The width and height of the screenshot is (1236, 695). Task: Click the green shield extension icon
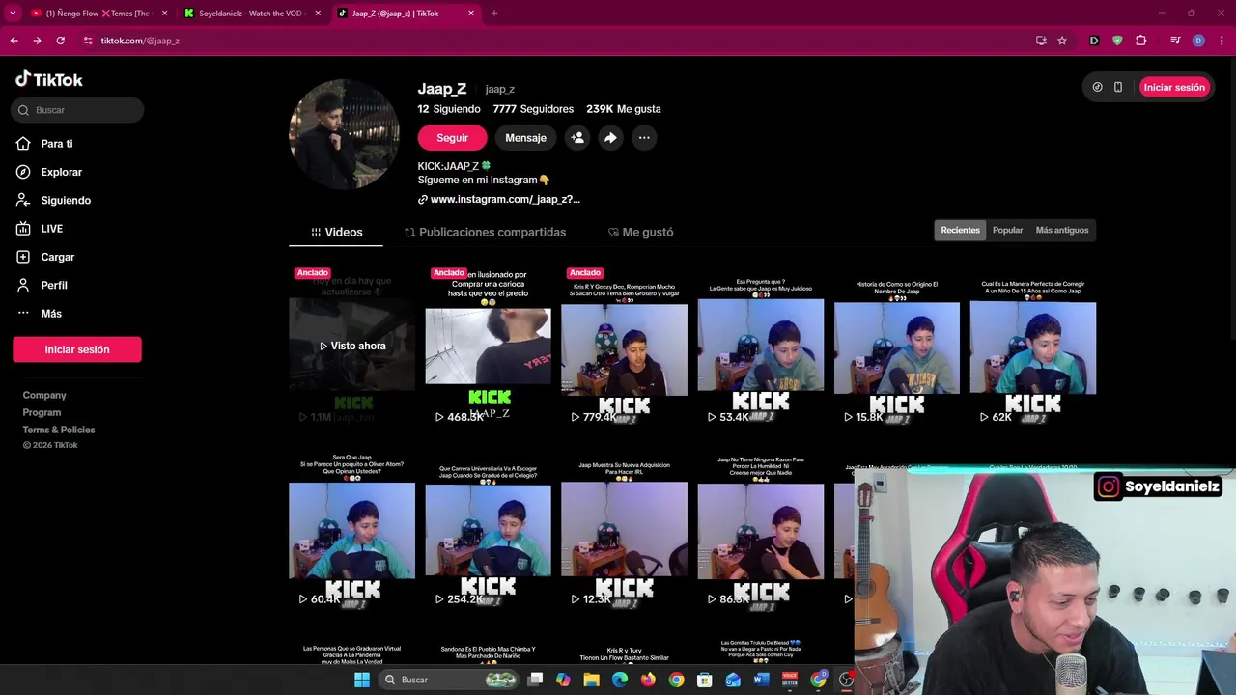(1117, 41)
